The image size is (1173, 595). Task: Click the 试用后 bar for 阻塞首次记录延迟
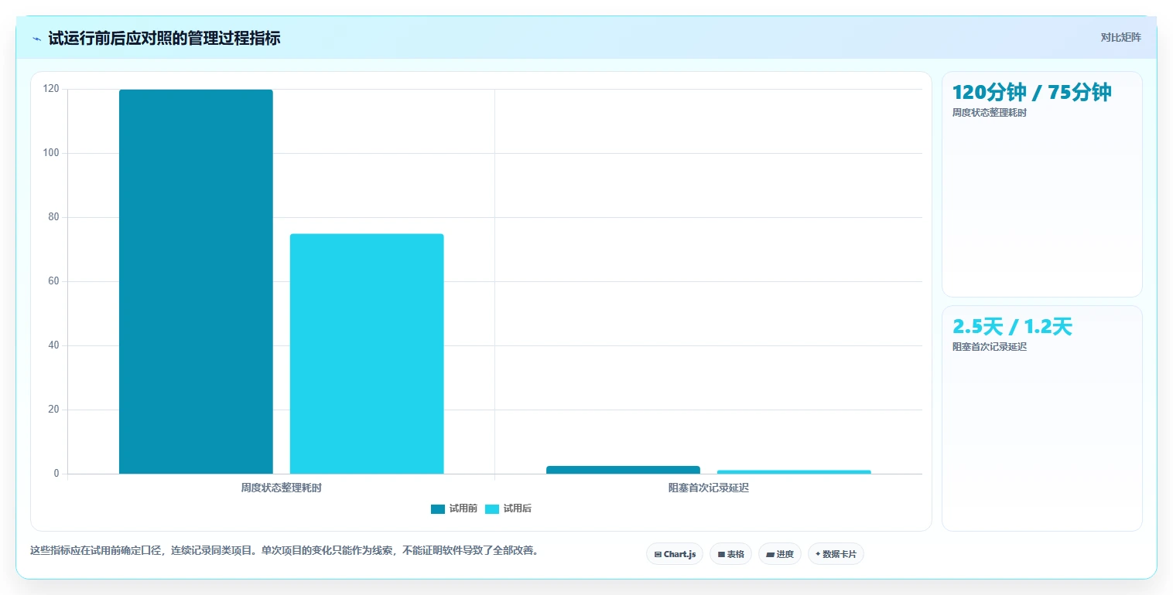(794, 471)
